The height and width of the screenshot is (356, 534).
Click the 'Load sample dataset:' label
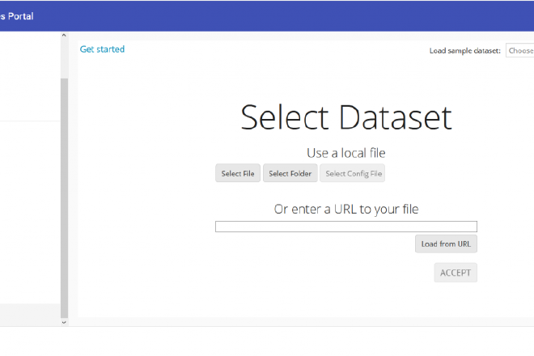(464, 50)
